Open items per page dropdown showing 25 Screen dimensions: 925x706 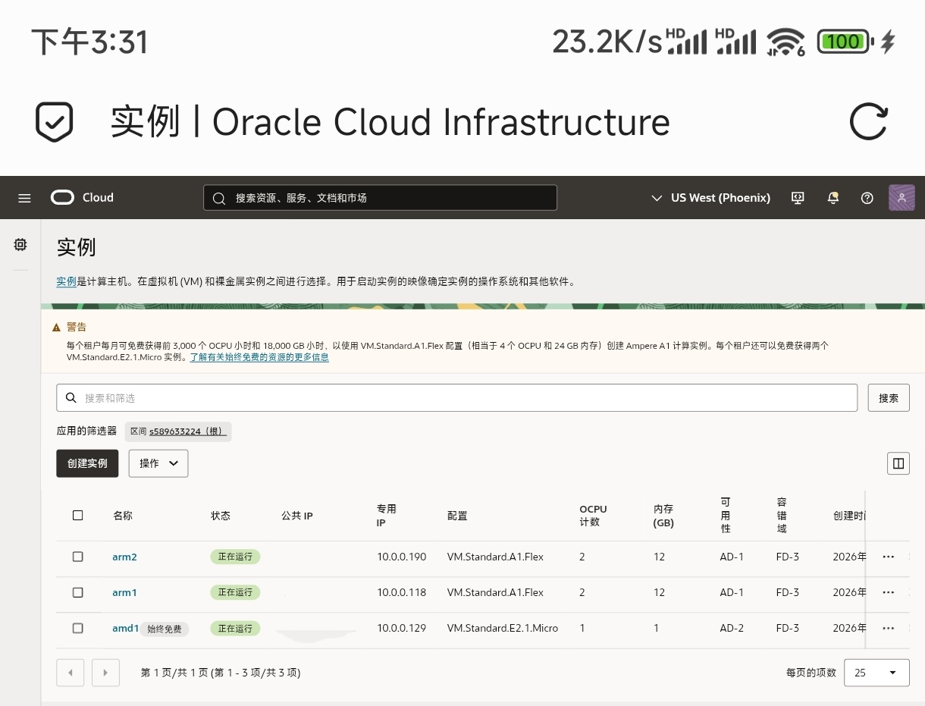click(x=876, y=673)
